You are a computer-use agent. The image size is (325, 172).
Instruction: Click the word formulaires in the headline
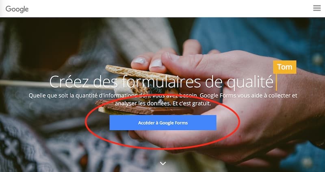[161, 82]
